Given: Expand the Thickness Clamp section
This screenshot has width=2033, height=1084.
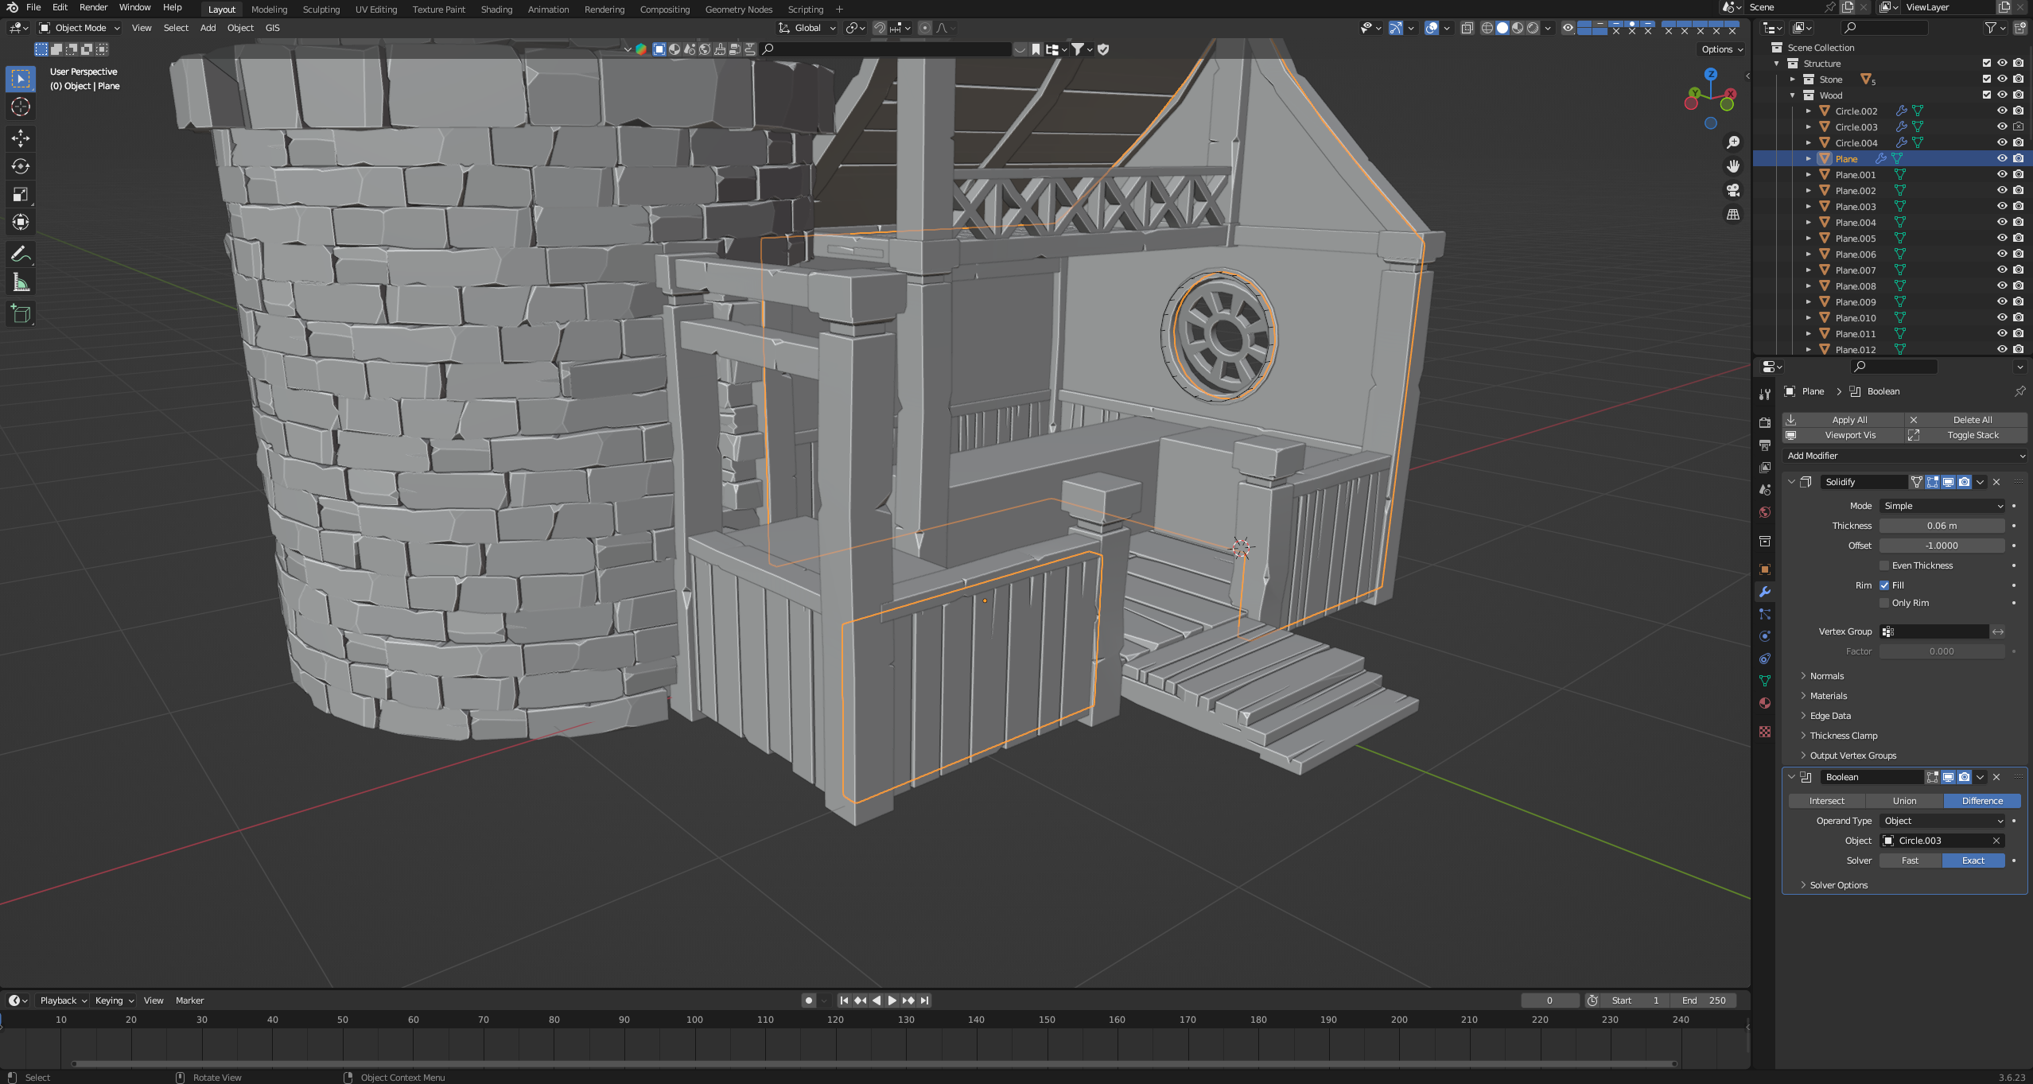Looking at the screenshot, I should (1843, 736).
